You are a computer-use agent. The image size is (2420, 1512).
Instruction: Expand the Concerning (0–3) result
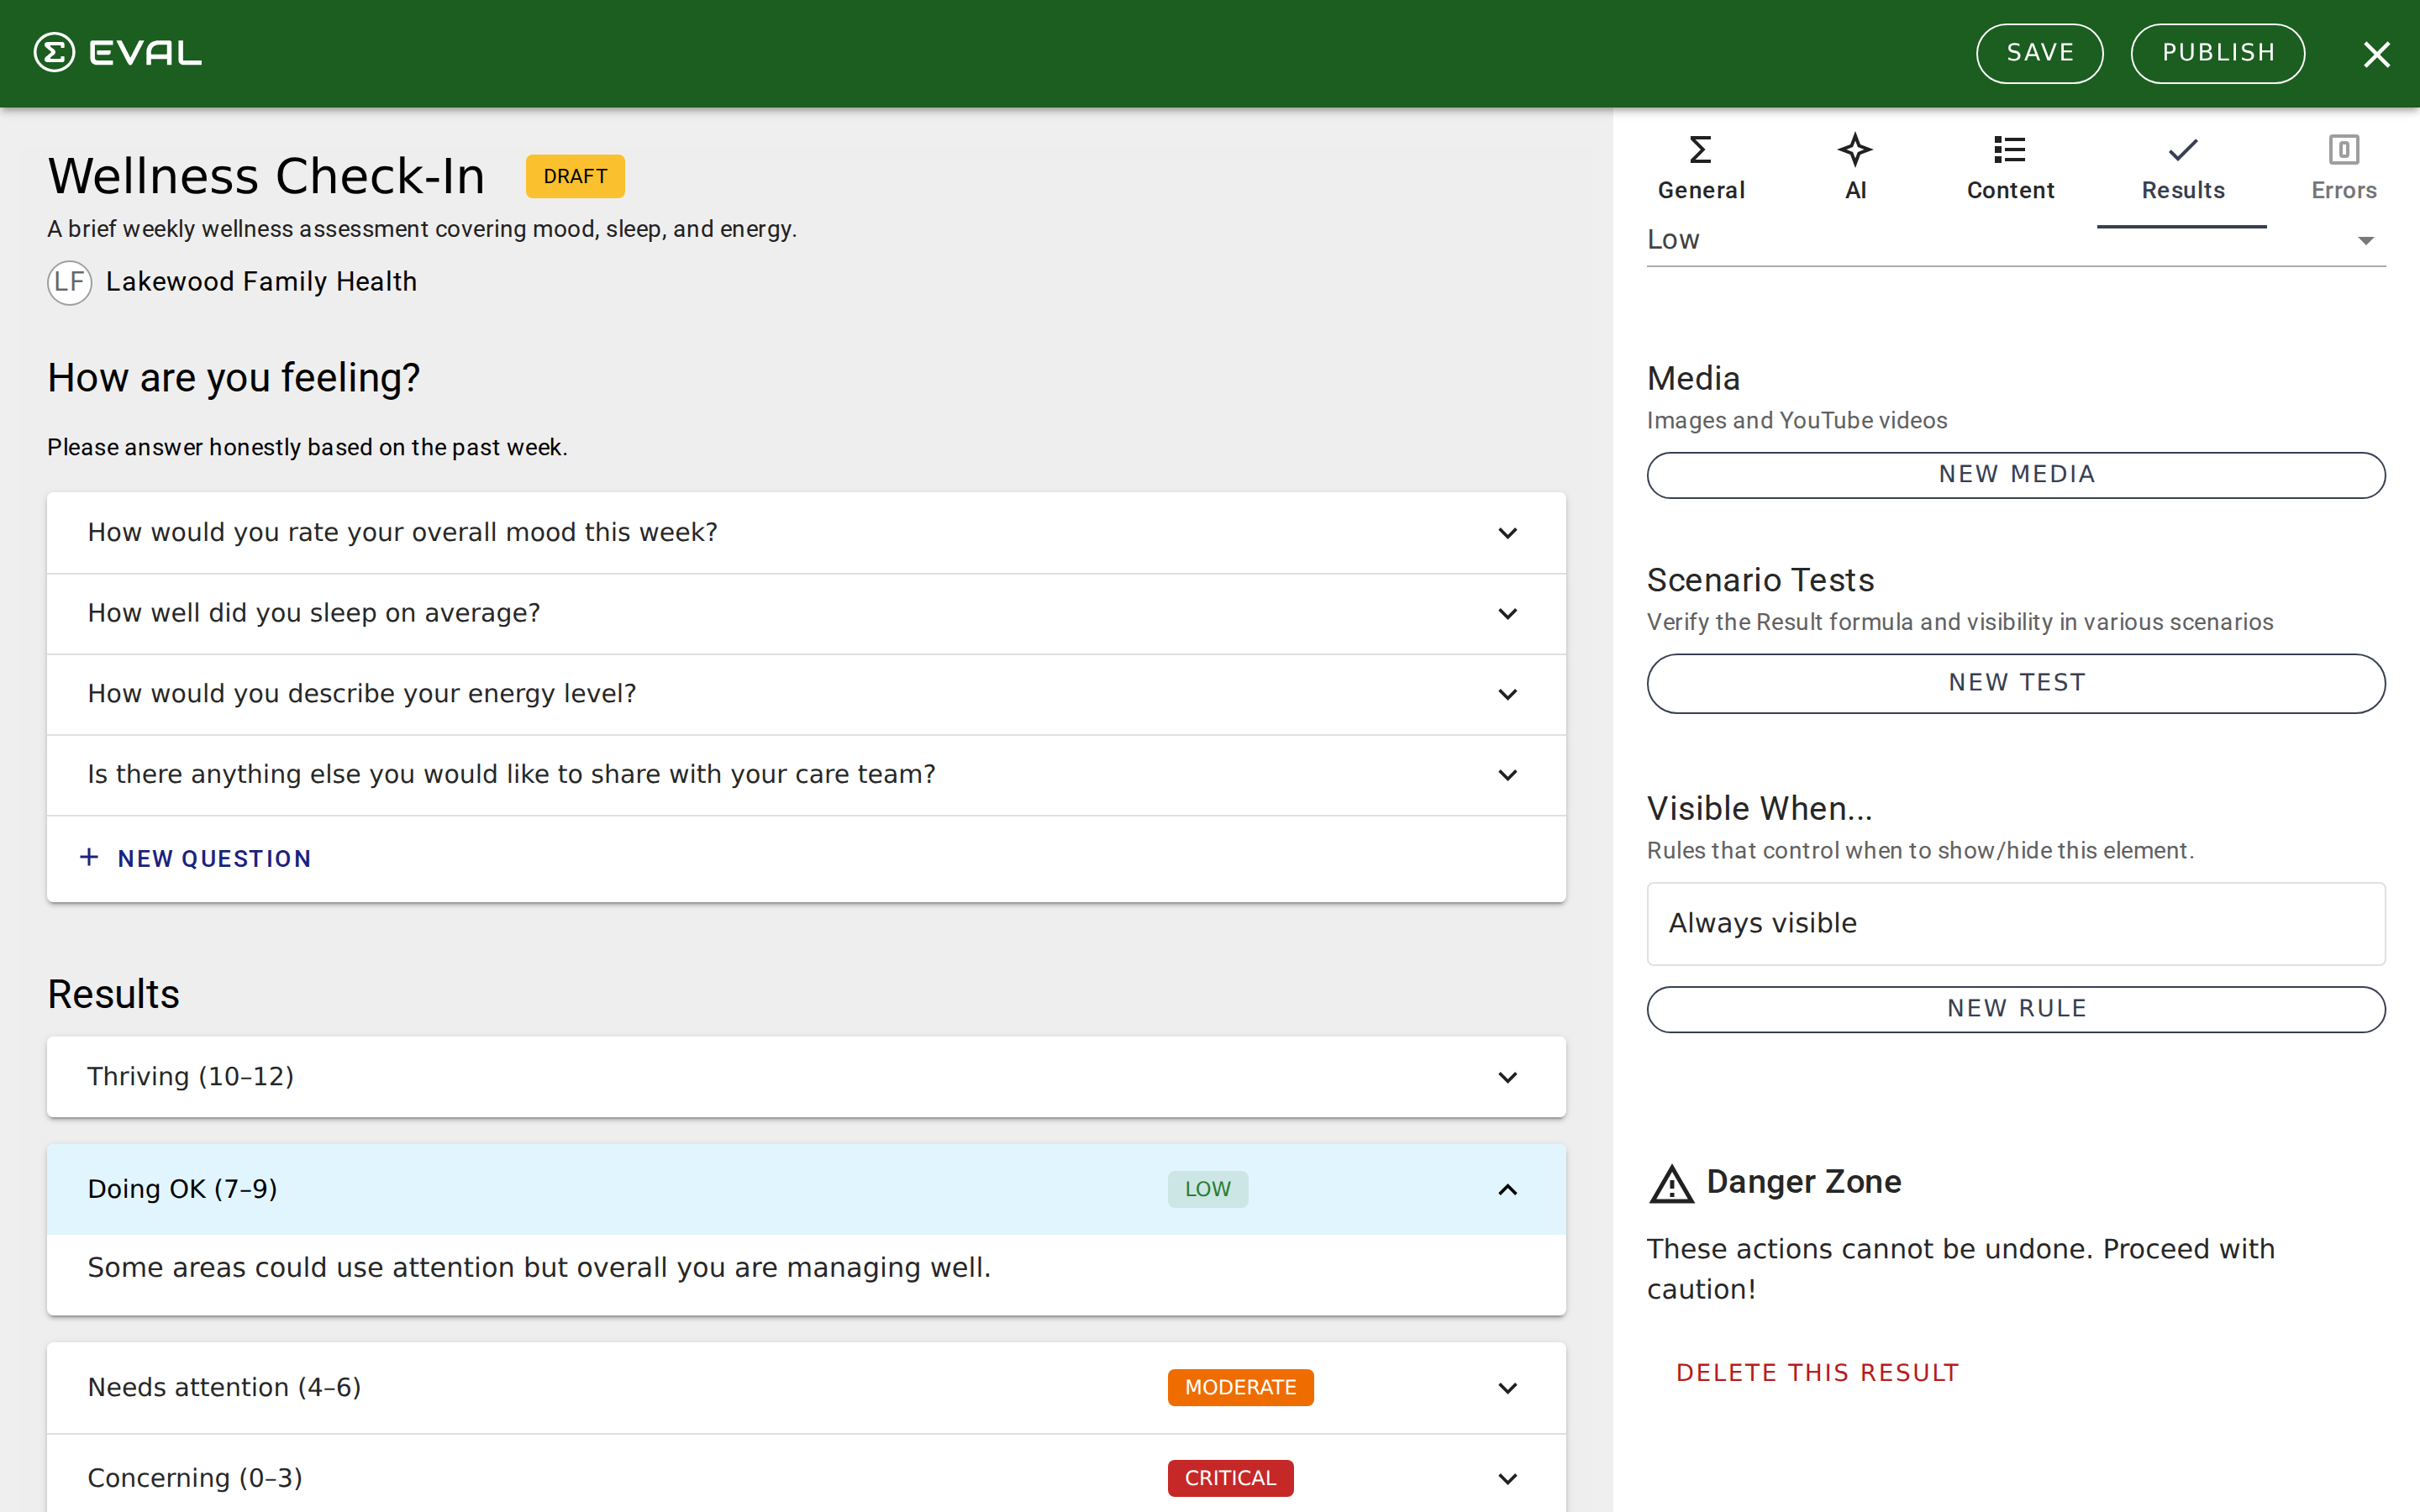pyautogui.click(x=1507, y=1478)
